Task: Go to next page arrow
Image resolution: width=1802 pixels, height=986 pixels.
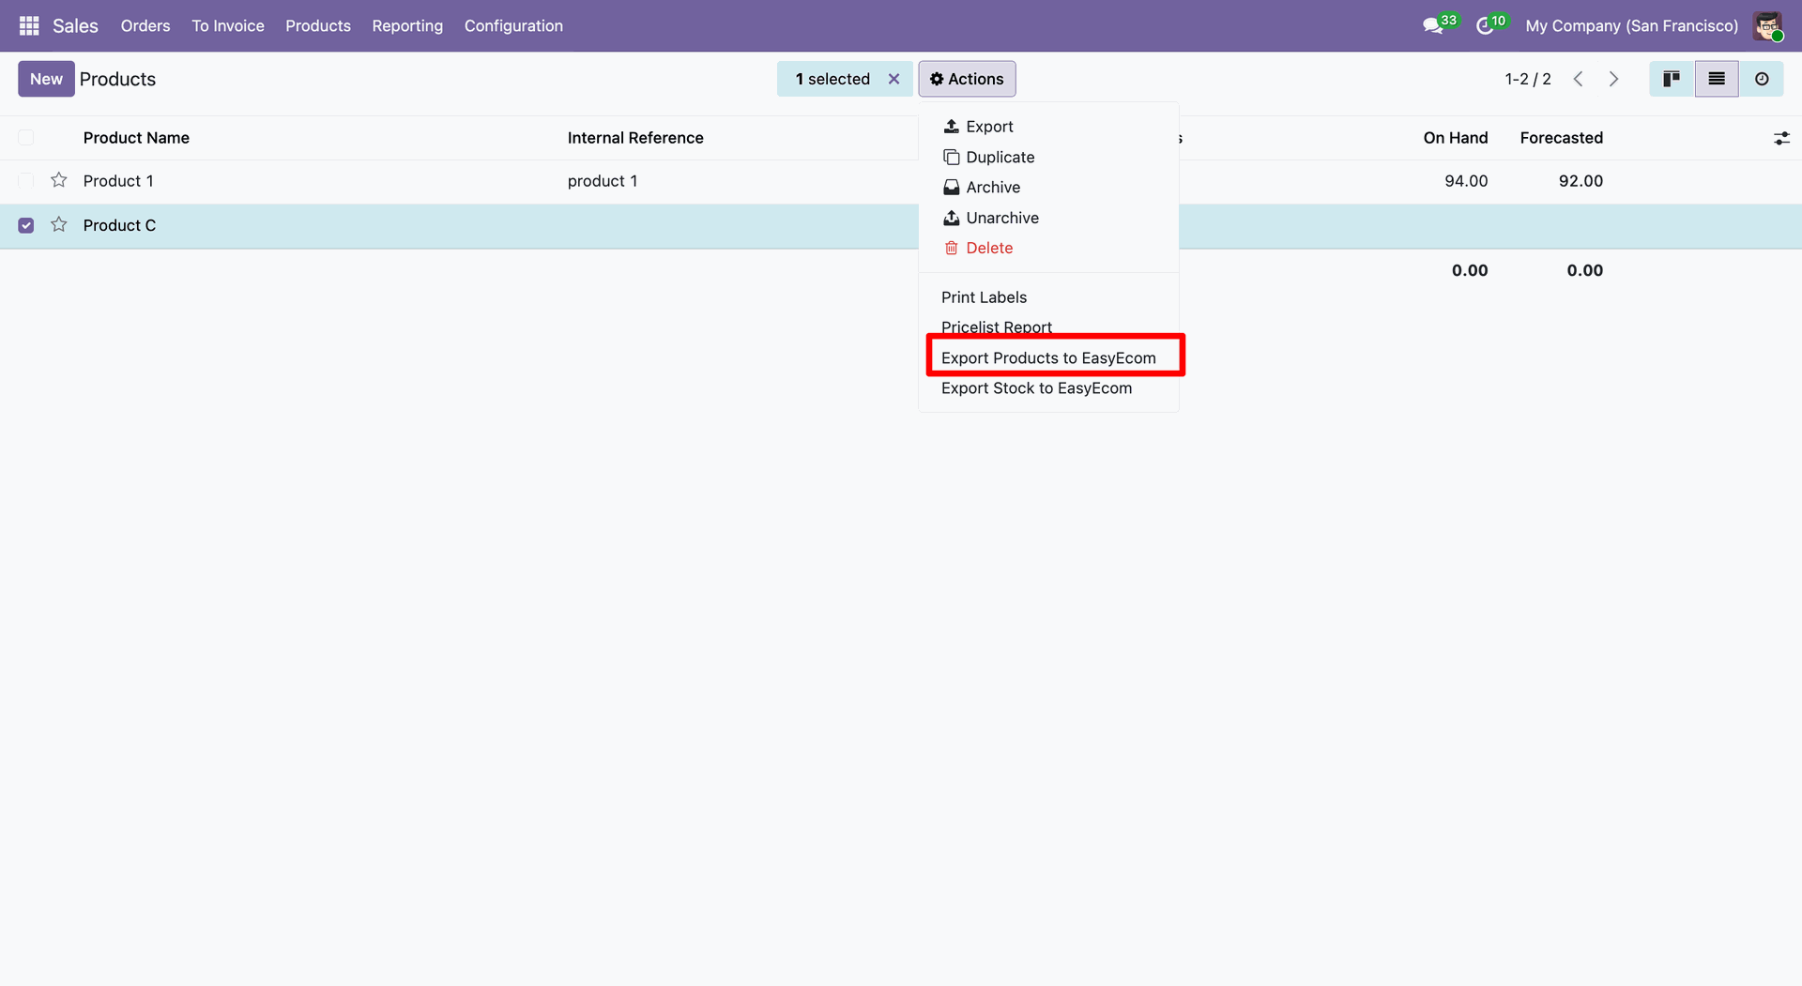Action: click(1613, 79)
